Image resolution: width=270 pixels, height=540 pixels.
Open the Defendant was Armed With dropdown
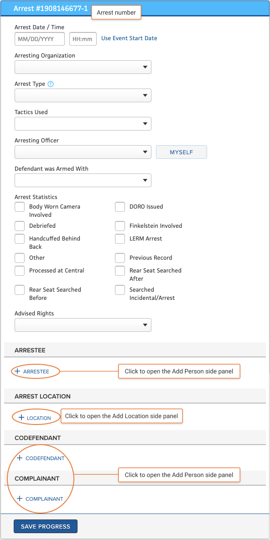[x=83, y=180]
